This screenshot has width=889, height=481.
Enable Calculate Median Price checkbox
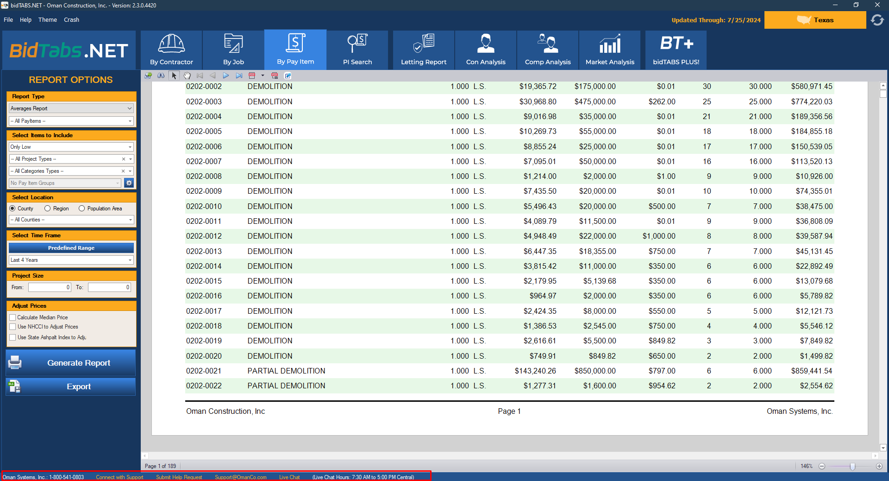(x=13, y=317)
